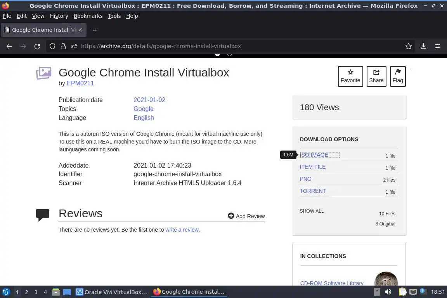Close the Google Chrome Install tab
The width and height of the screenshot is (447, 298).
(80, 30)
